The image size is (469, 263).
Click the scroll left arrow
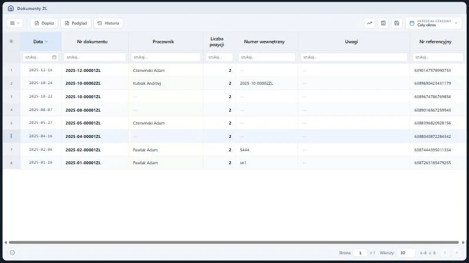pos(5,243)
